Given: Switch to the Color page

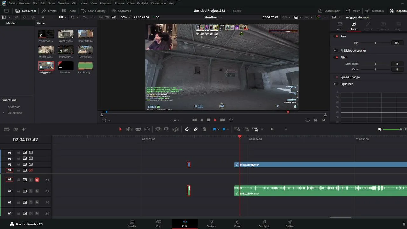Looking at the screenshot, I should (x=238, y=224).
